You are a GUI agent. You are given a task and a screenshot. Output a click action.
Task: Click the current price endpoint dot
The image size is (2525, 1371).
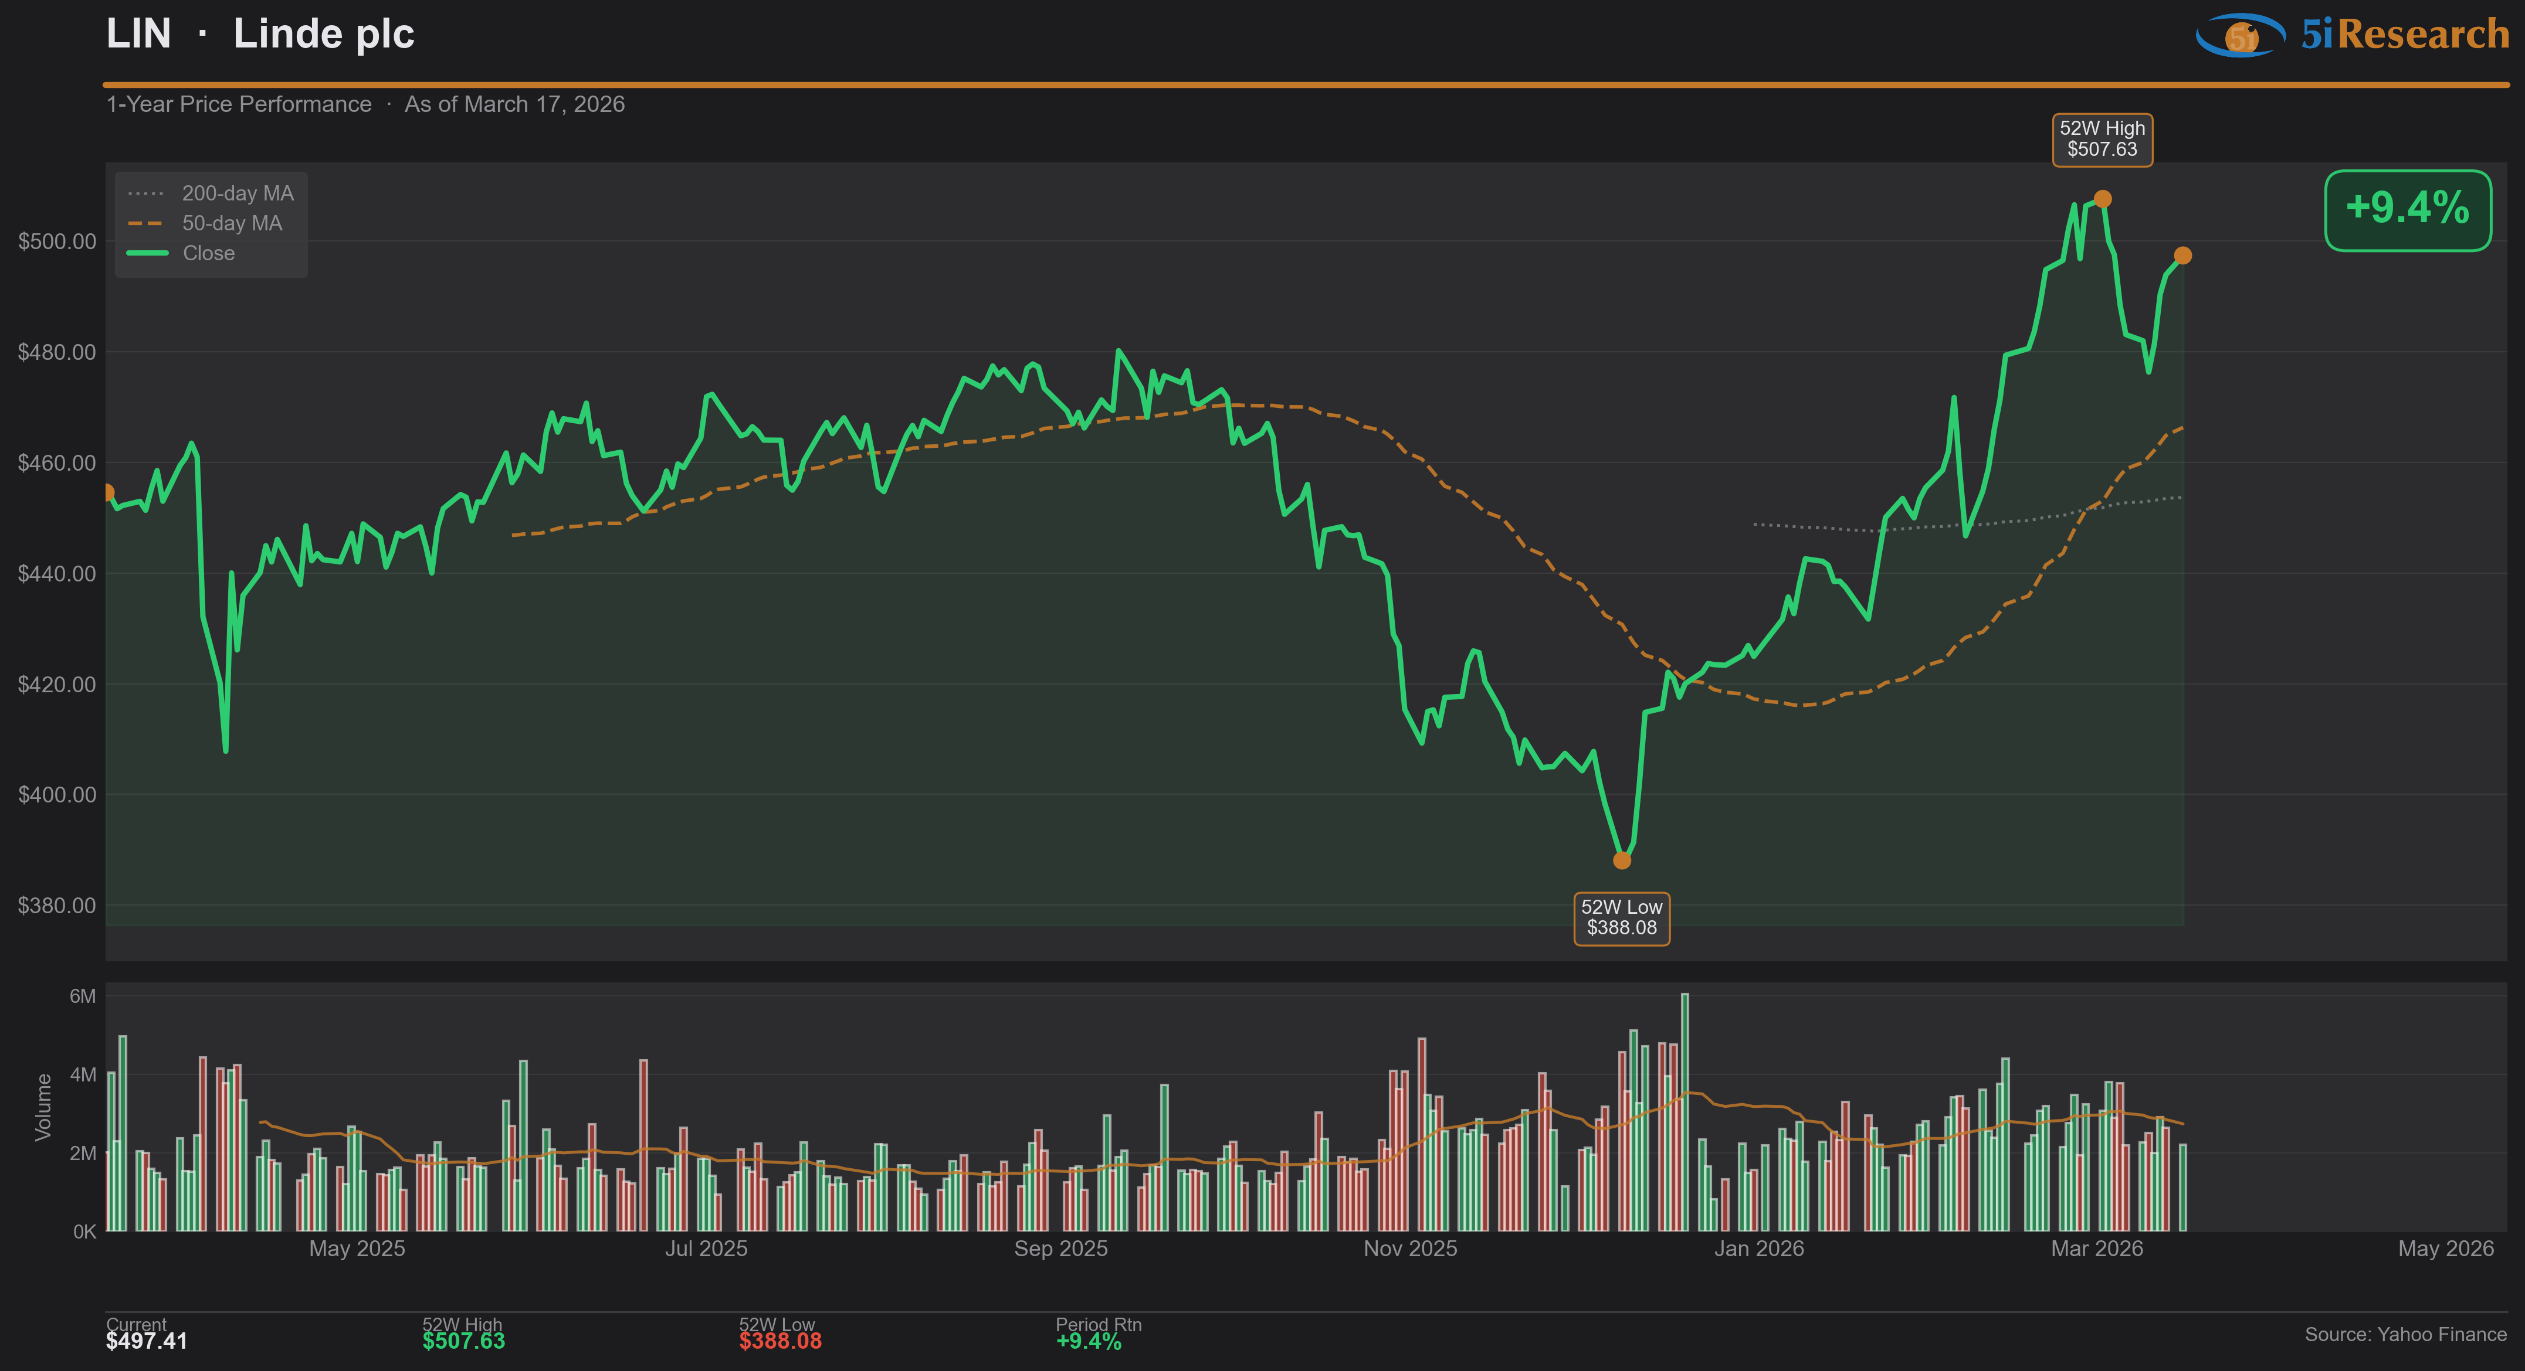coord(2183,256)
